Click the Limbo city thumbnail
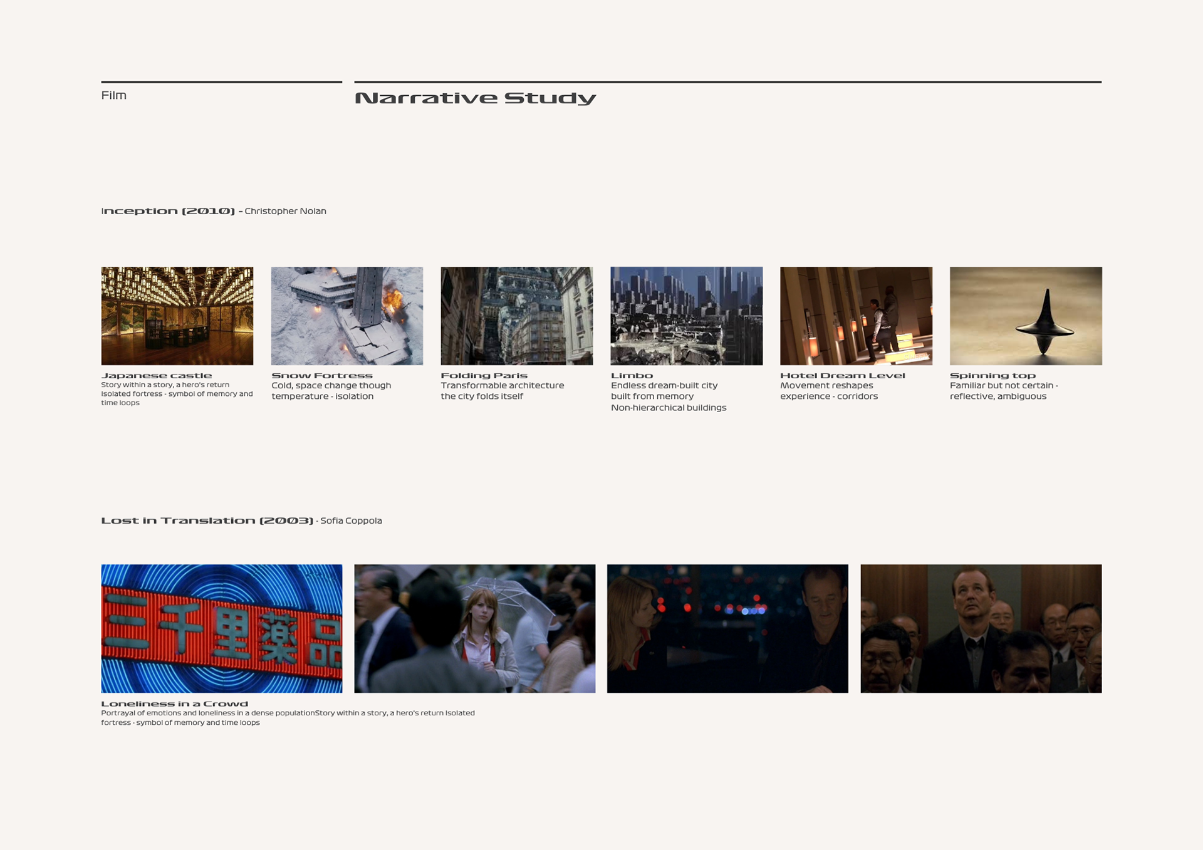The height and width of the screenshot is (850, 1203). coord(687,316)
